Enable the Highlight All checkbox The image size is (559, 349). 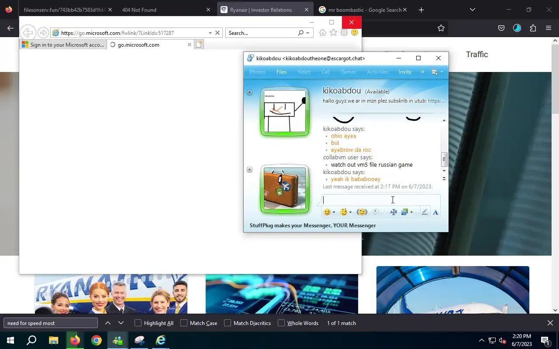tap(138, 323)
